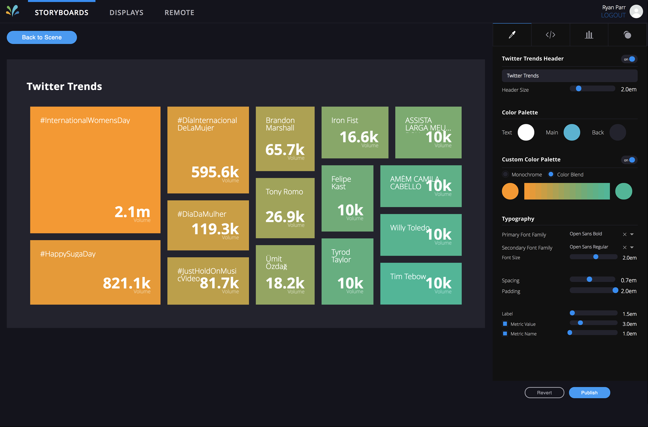Clear the Secondary Font Family selection
This screenshot has width=648, height=427.
coord(625,247)
